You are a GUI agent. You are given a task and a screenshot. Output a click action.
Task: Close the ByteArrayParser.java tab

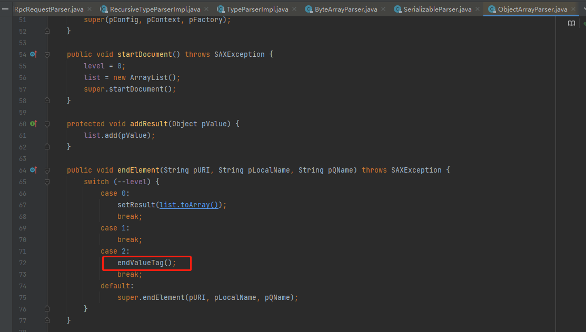click(x=383, y=9)
